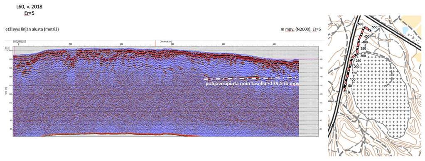The image size is (425, 161).
Task: Click the blue pond on the map
Action: pyautogui.click(x=405, y=30)
